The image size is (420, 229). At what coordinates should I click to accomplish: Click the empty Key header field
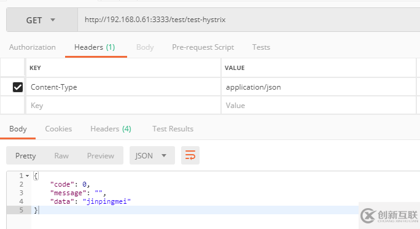123,105
